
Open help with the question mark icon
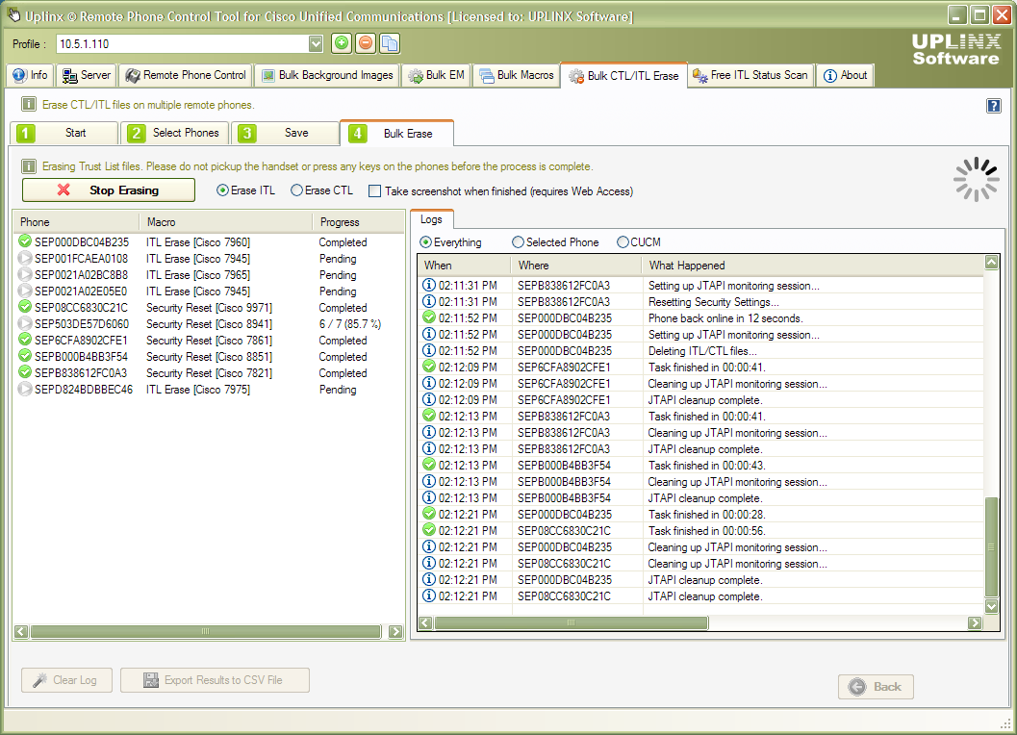click(x=993, y=106)
